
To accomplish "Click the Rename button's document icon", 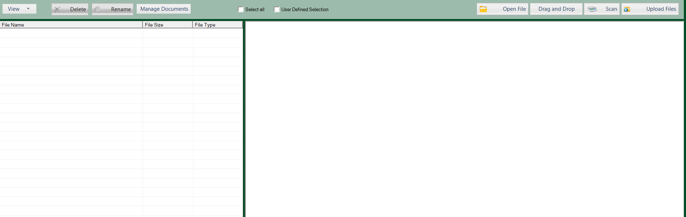I will click(x=97, y=9).
